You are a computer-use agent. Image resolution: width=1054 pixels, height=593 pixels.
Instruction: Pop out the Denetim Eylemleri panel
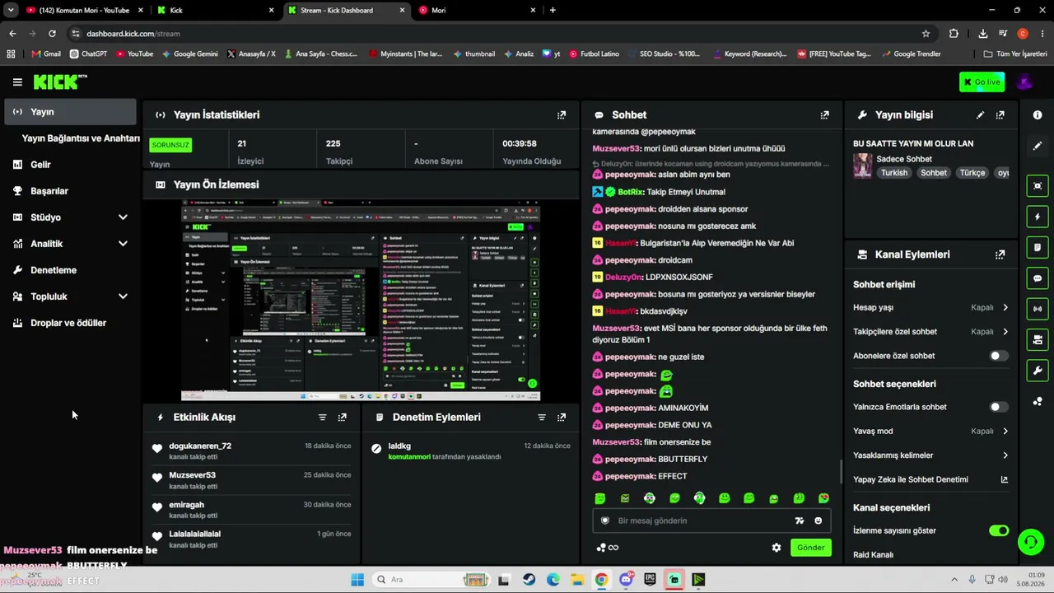pyautogui.click(x=562, y=418)
